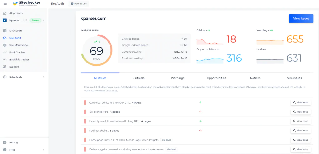This screenshot has width=319, height=154.
Task: Switch to the Criticals tab
Action: click(139, 78)
